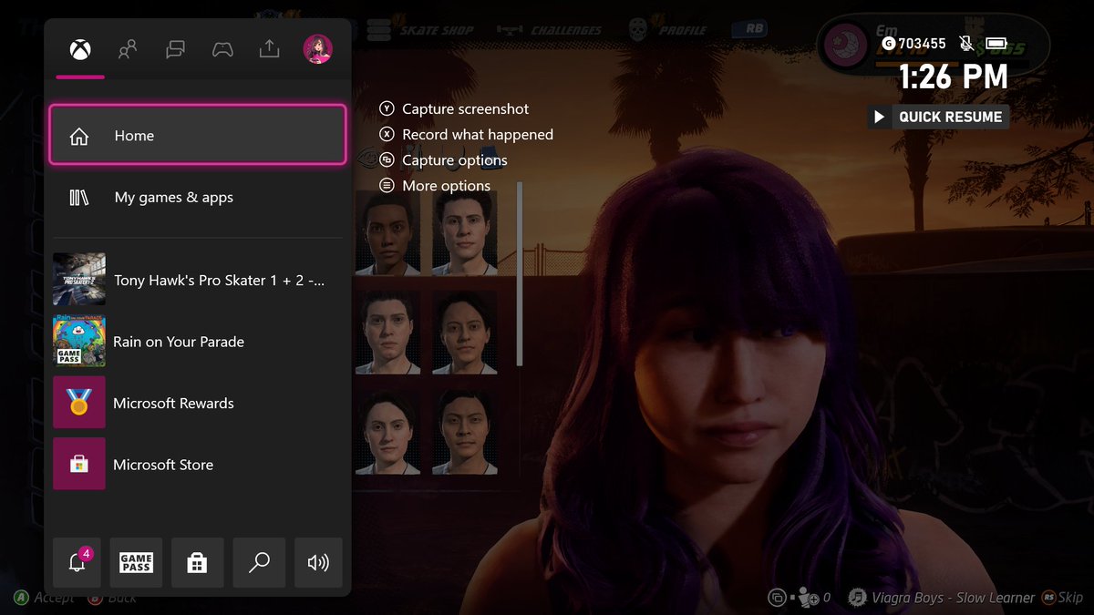The width and height of the screenshot is (1094, 615).
Task: Click the house icon beside Home
Action: point(79,136)
